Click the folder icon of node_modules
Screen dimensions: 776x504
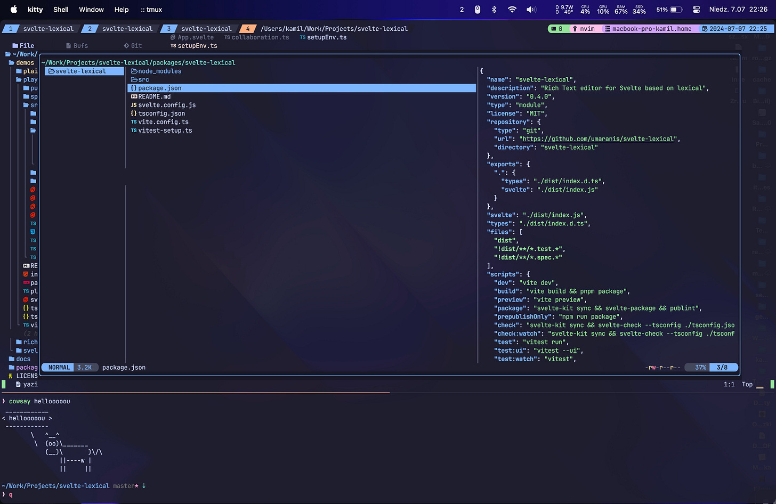click(x=134, y=71)
